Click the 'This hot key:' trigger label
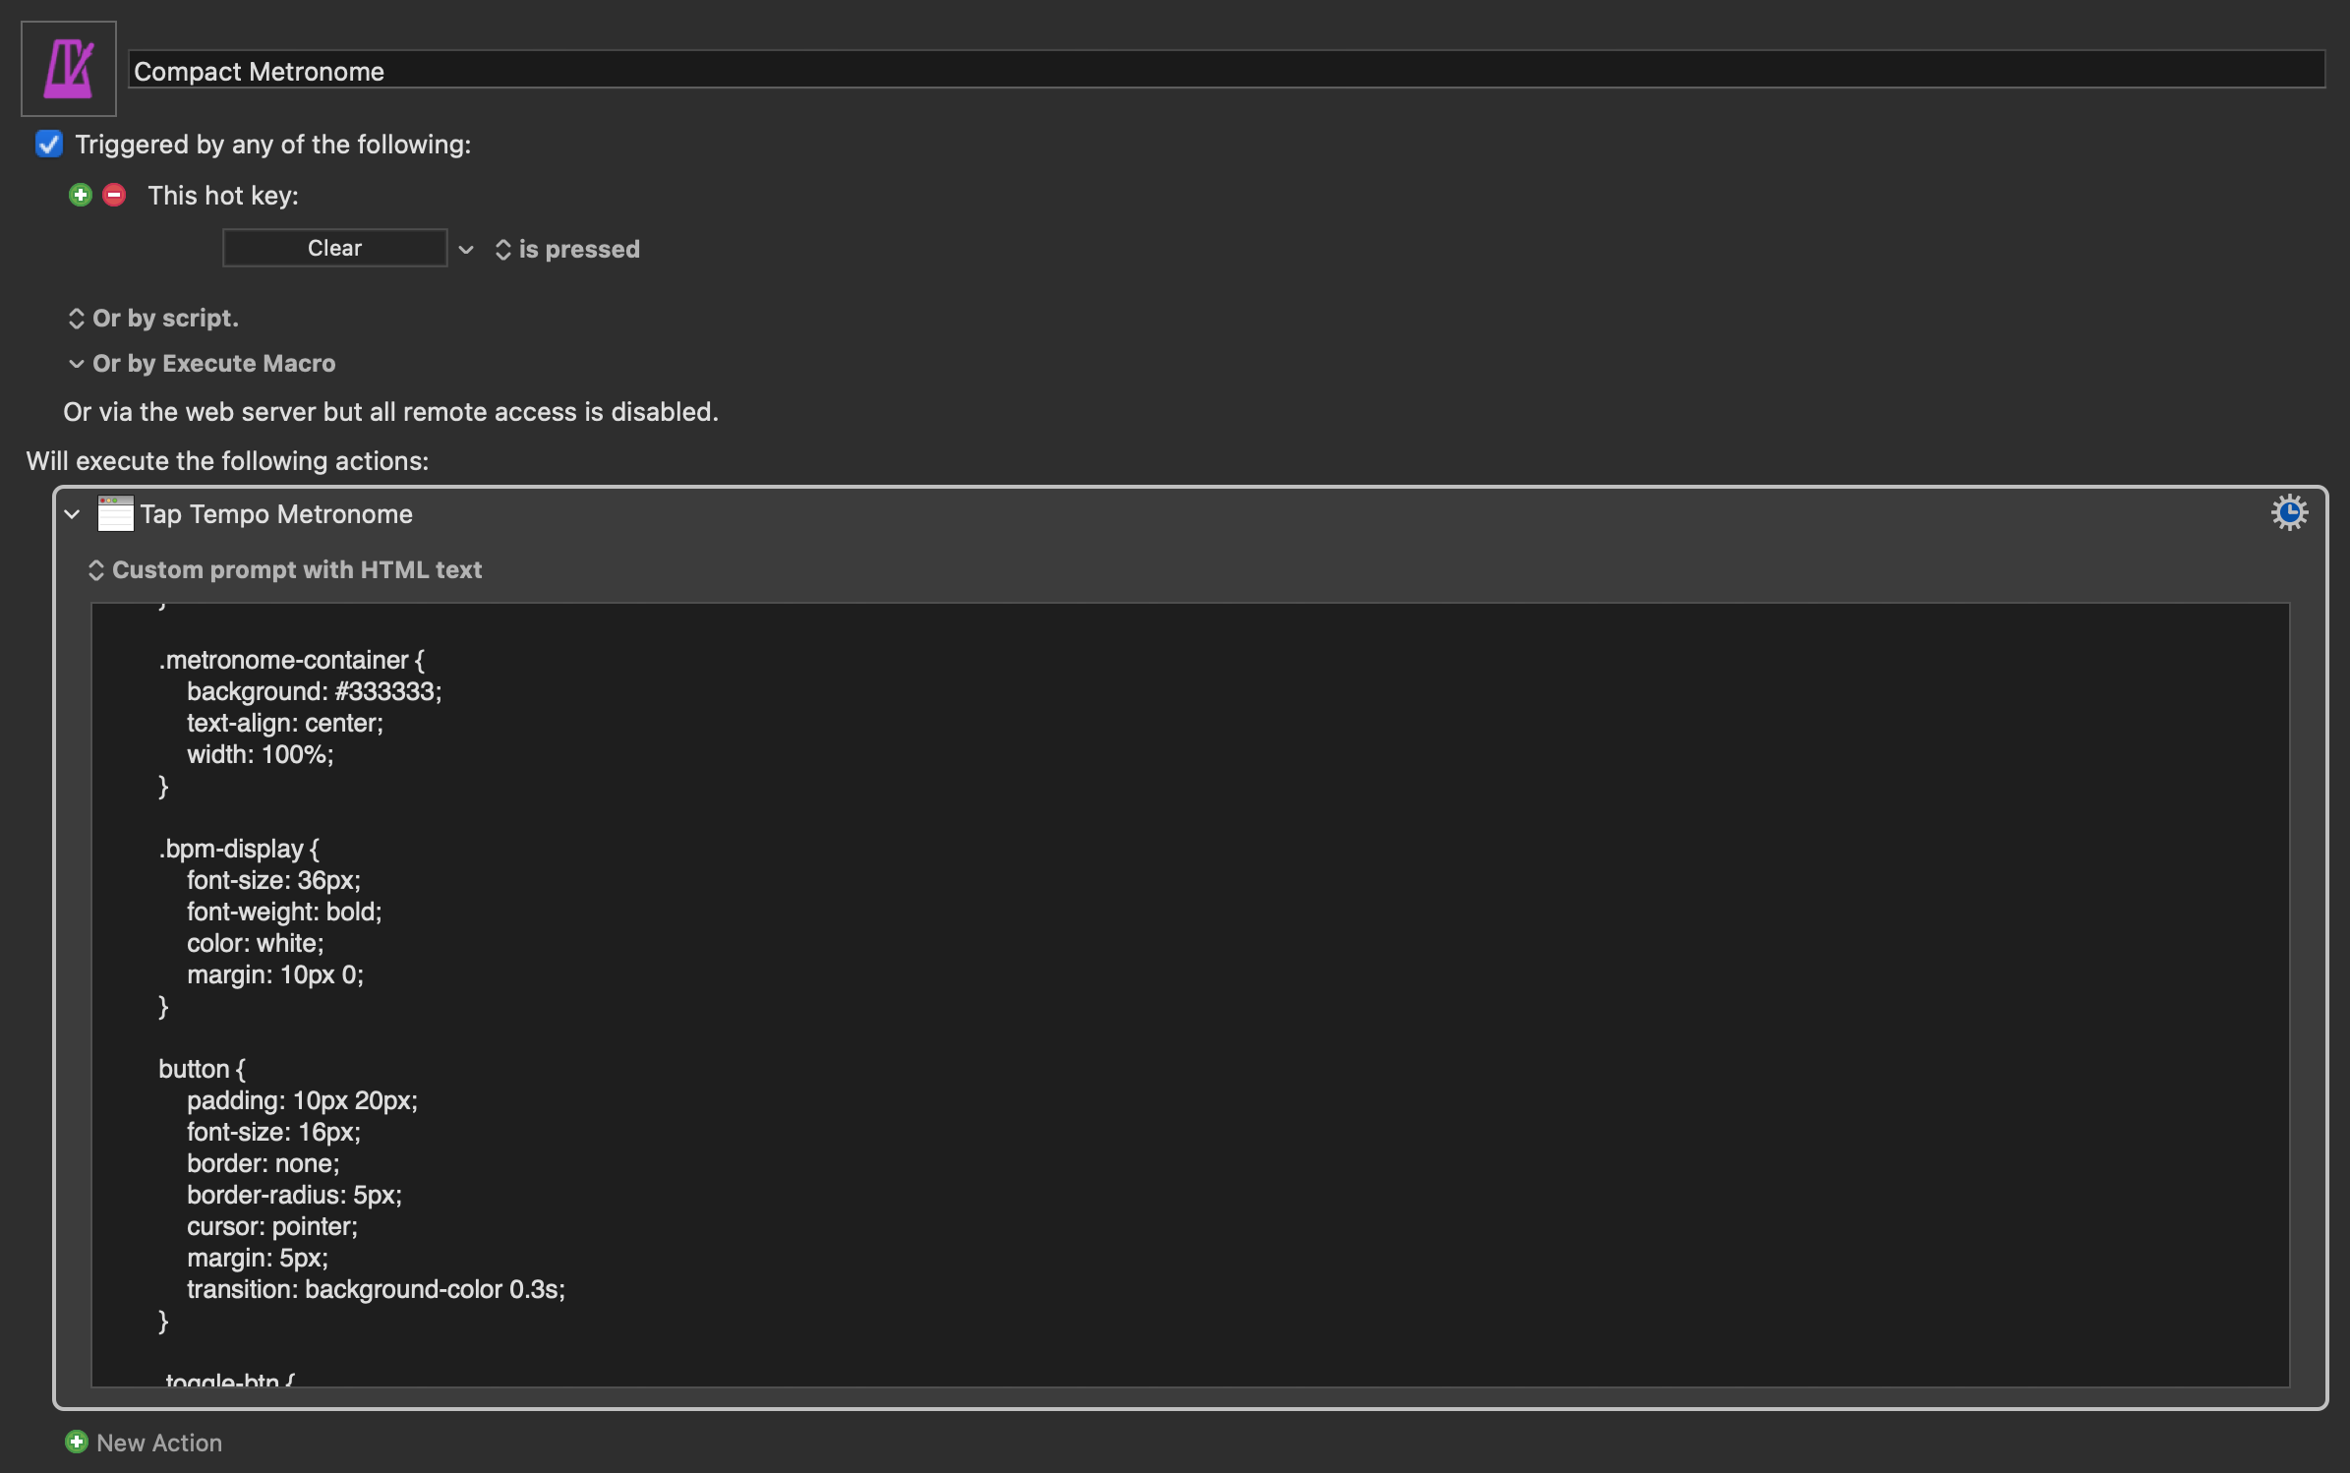The image size is (2350, 1473). (x=223, y=196)
